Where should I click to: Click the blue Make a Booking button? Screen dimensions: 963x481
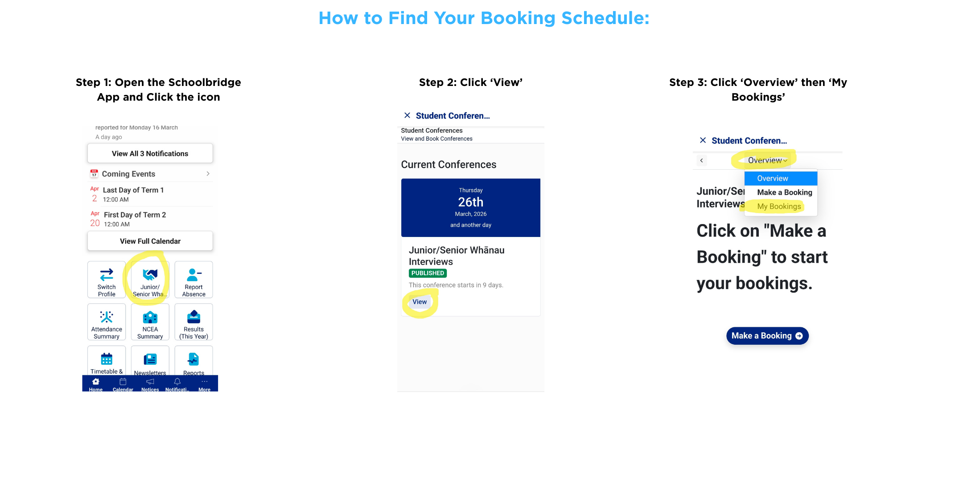coord(767,336)
